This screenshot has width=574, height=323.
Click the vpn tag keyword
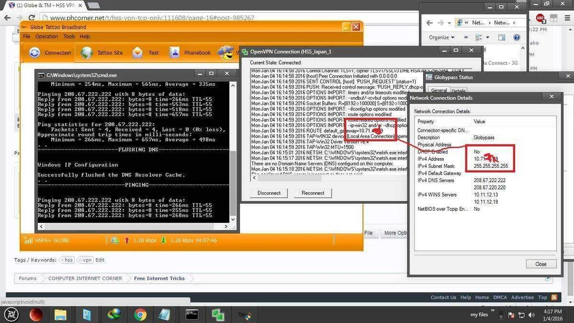(86, 260)
